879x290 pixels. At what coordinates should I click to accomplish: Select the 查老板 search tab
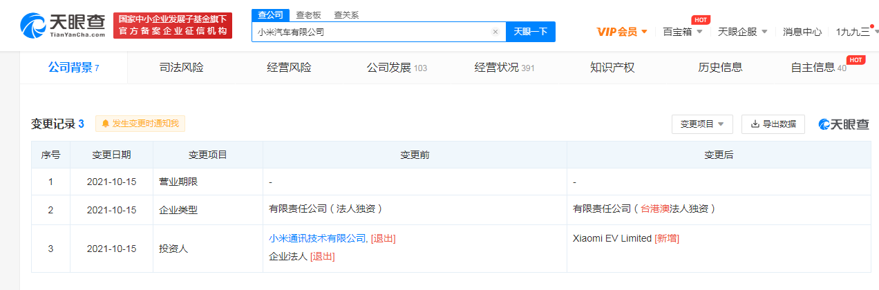[x=308, y=15]
